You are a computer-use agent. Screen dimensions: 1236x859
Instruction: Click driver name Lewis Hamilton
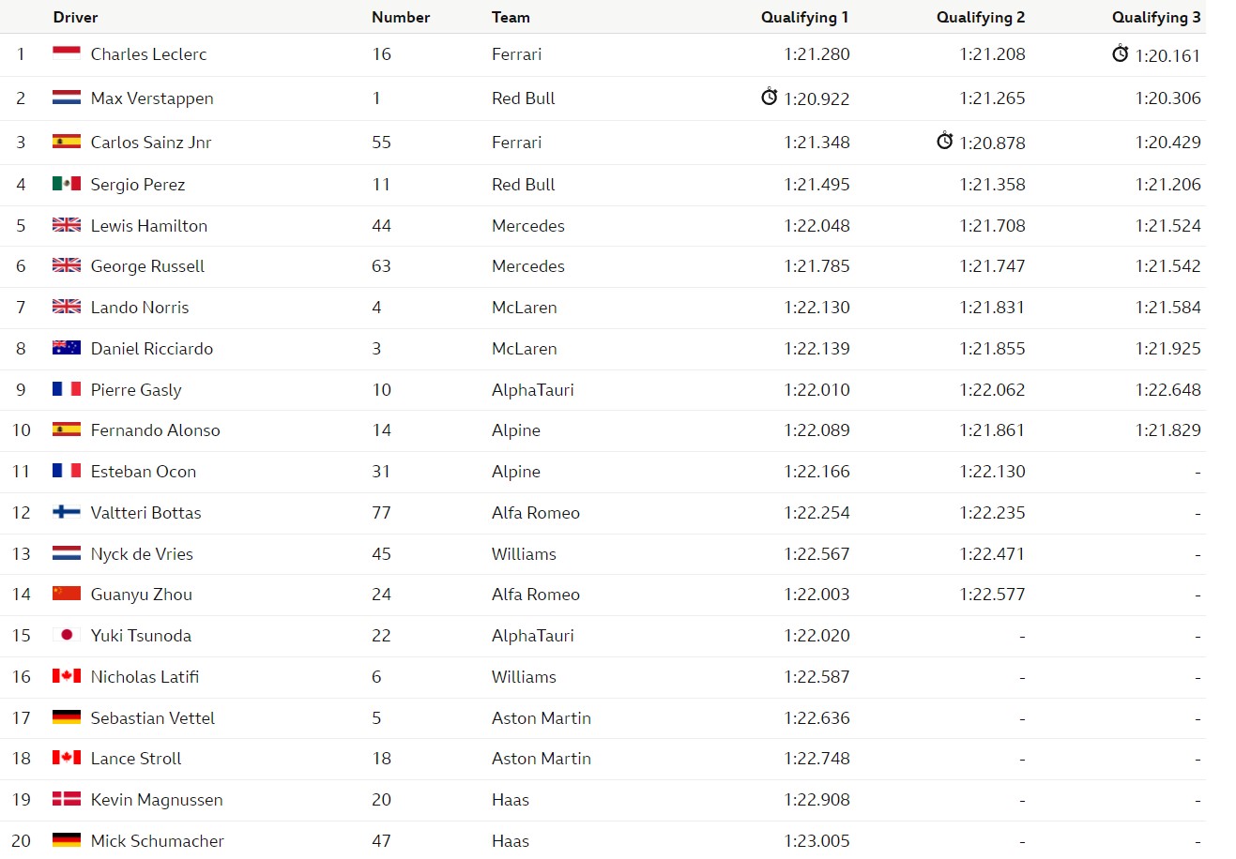click(x=148, y=225)
